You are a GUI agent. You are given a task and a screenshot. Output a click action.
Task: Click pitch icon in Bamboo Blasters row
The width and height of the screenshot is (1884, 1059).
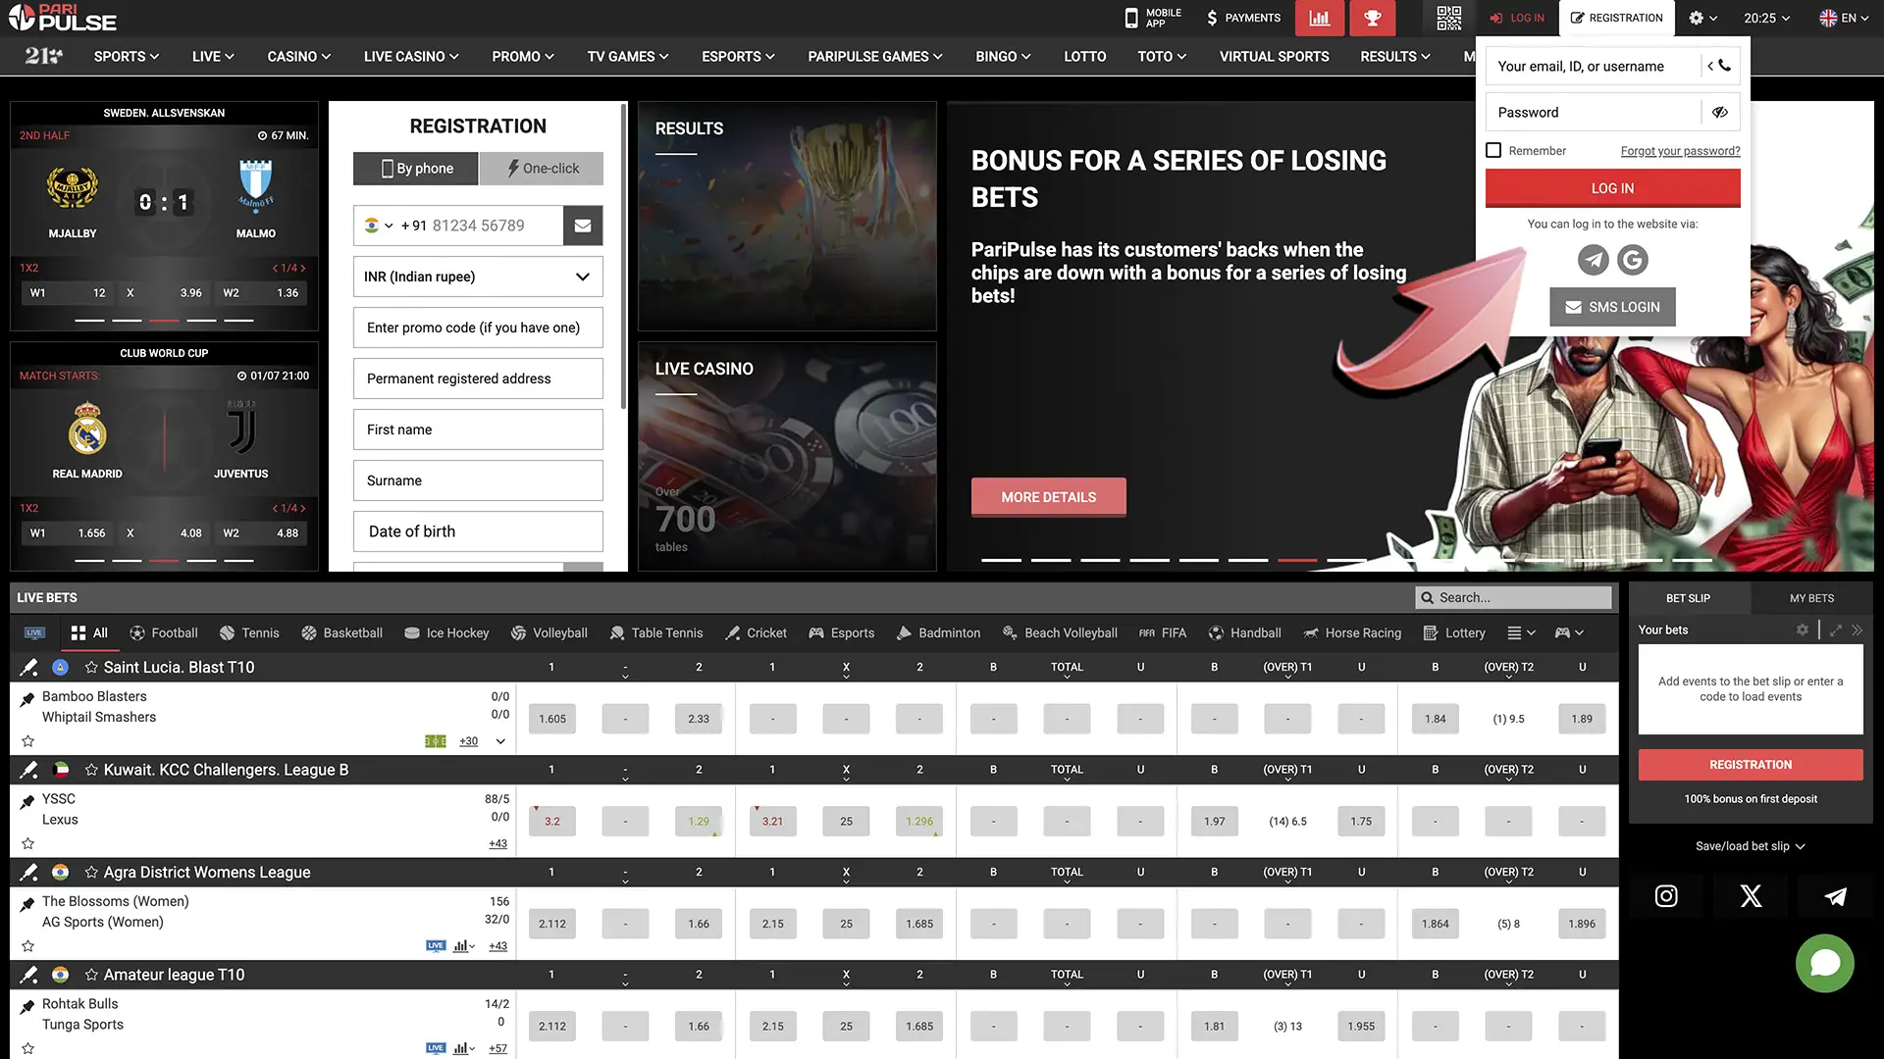(x=436, y=741)
